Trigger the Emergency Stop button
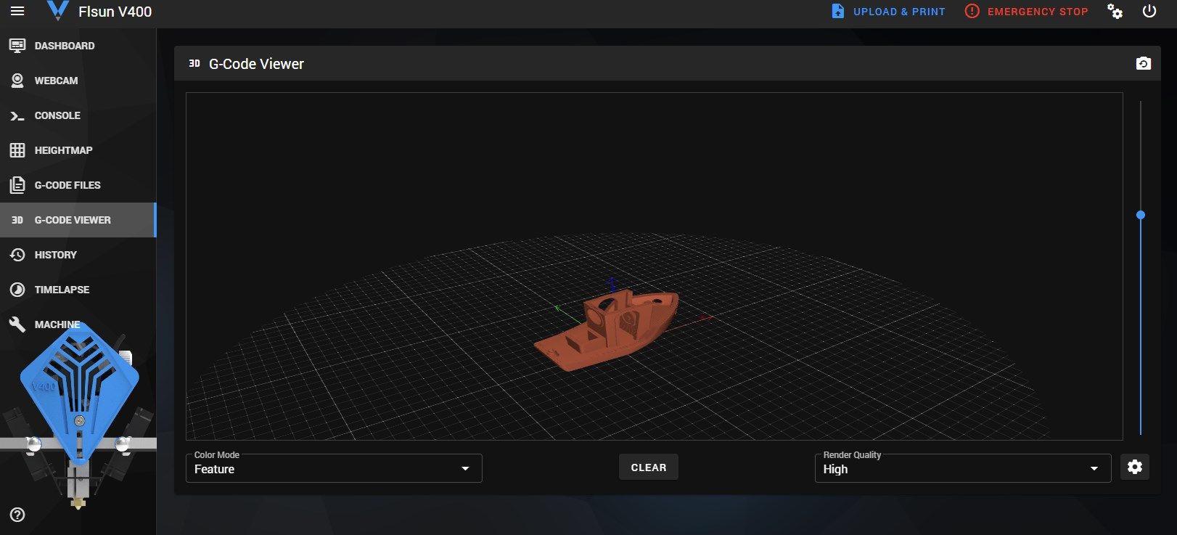 click(1026, 12)
